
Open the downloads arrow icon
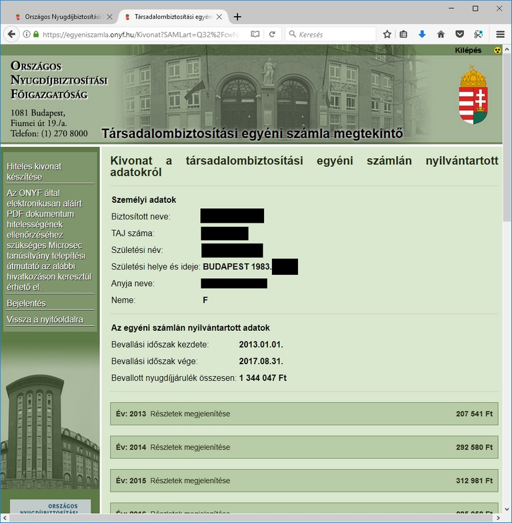(422, 34)
